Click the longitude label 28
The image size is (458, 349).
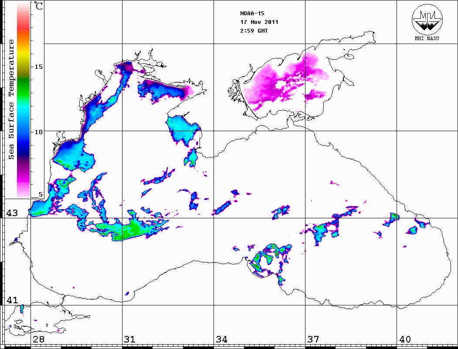[38, 339]
